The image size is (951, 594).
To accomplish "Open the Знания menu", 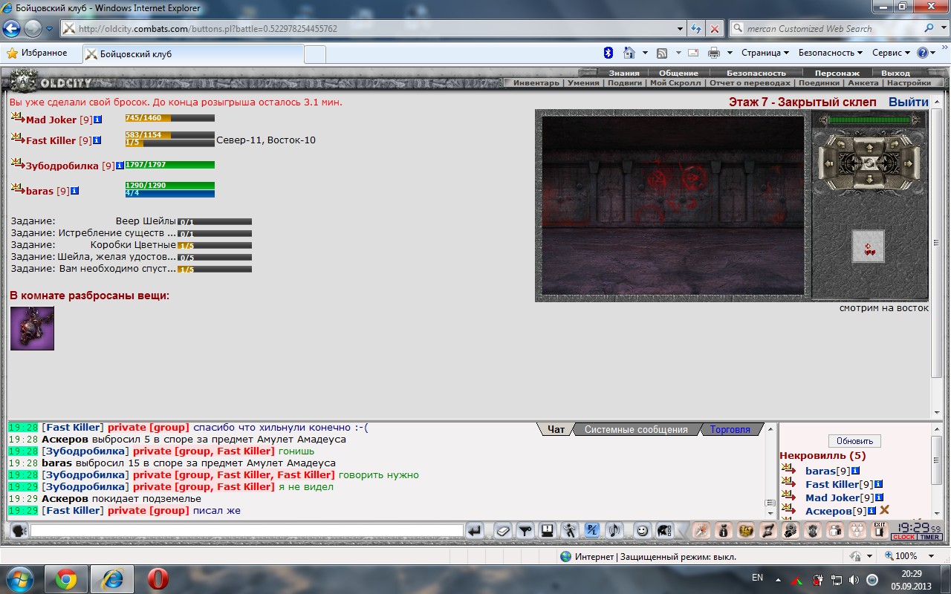I will point(624,73).
